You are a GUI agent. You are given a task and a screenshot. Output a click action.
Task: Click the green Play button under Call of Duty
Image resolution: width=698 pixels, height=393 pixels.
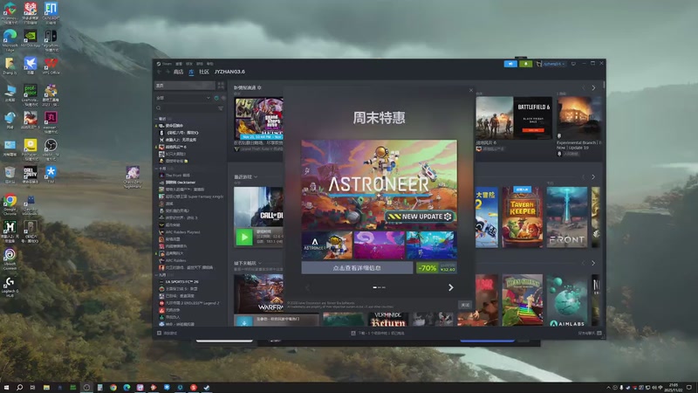click(x=244, y=238)
